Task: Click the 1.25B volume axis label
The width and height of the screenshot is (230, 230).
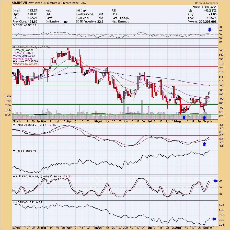Action: coord(8,97)
